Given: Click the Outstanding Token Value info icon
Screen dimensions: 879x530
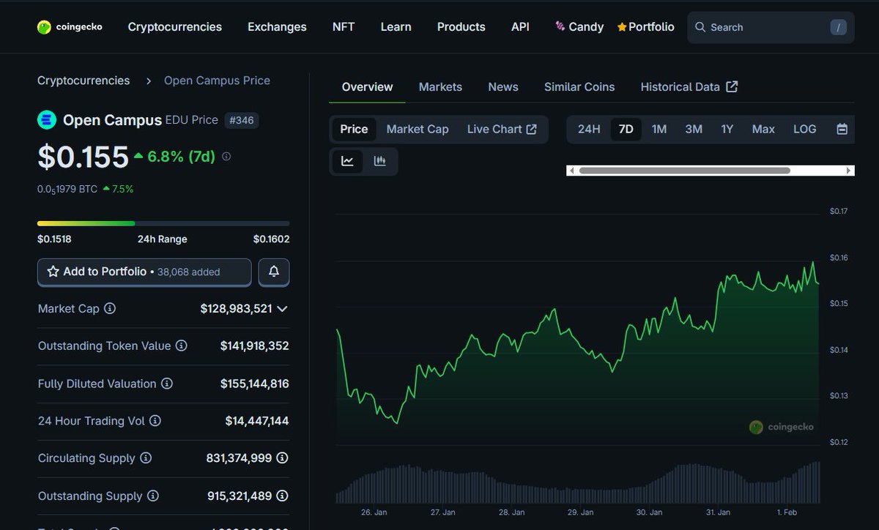Looking at the screenshot, I should click(182, 346).
